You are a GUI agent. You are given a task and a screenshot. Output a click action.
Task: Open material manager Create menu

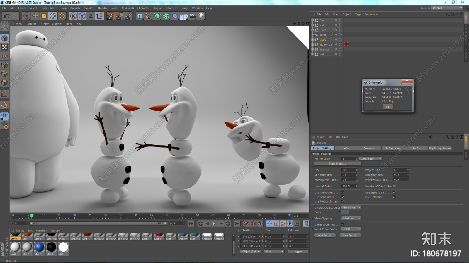(x=20, y=231)
